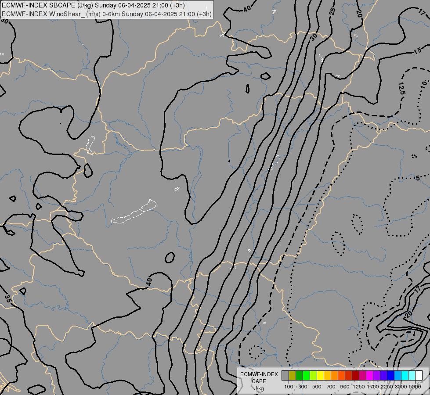Image resolution: width=430 pixels, height=395 pixels.
Task: Click the 300 legend value
Action: pyautogui.click(x=303, y=387)
